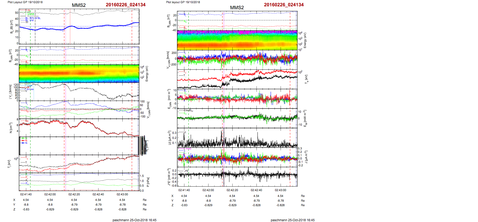Click the MMS2 title above the right plot

(x=237, y=8)
